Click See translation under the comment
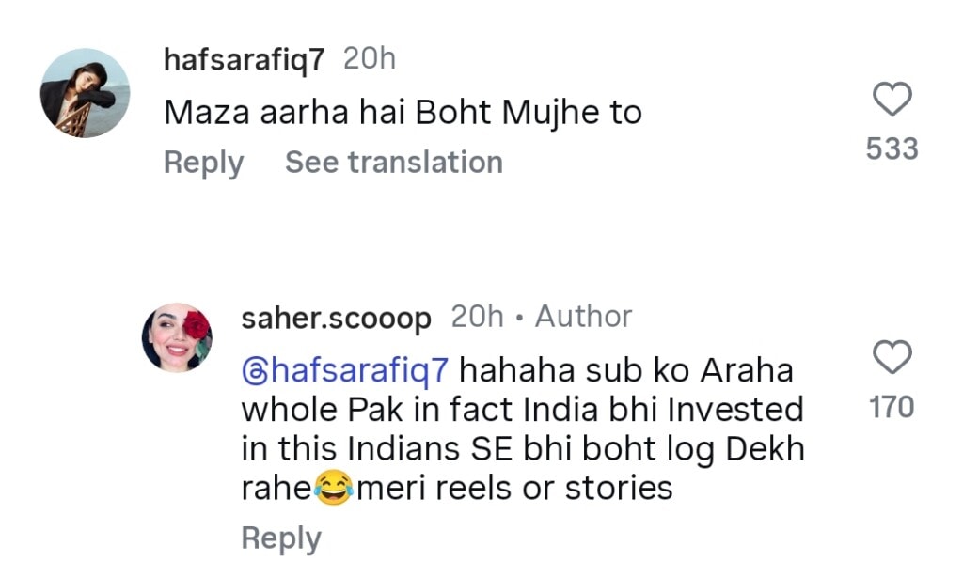This screenshot has height=577, width=963. (393, 163)
